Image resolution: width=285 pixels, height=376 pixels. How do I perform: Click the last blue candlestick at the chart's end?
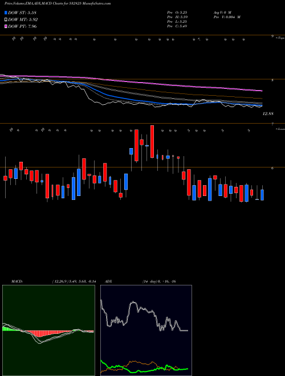point(262,195)
